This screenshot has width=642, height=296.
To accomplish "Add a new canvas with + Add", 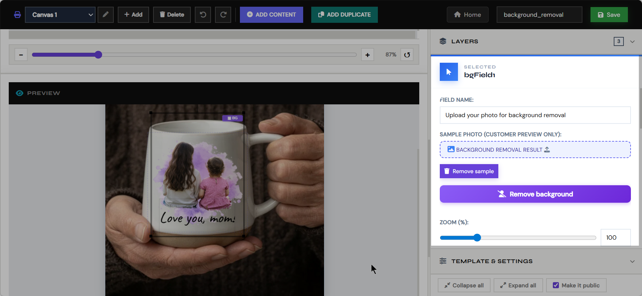I will pos(133,15).
